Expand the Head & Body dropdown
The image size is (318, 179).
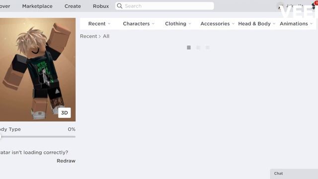point(256,24)
